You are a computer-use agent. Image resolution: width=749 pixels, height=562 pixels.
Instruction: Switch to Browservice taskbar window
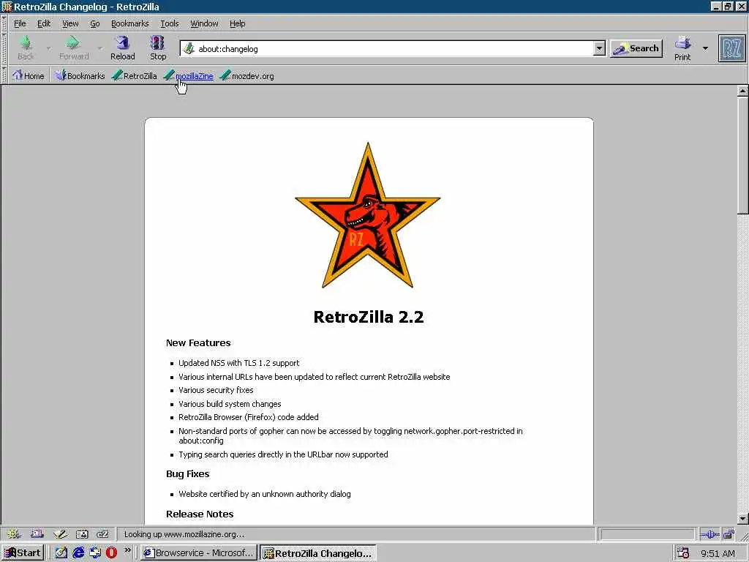(199, 553)
